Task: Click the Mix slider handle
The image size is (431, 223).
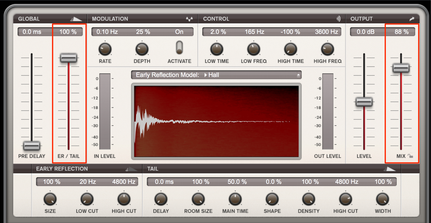Action: 401,68
